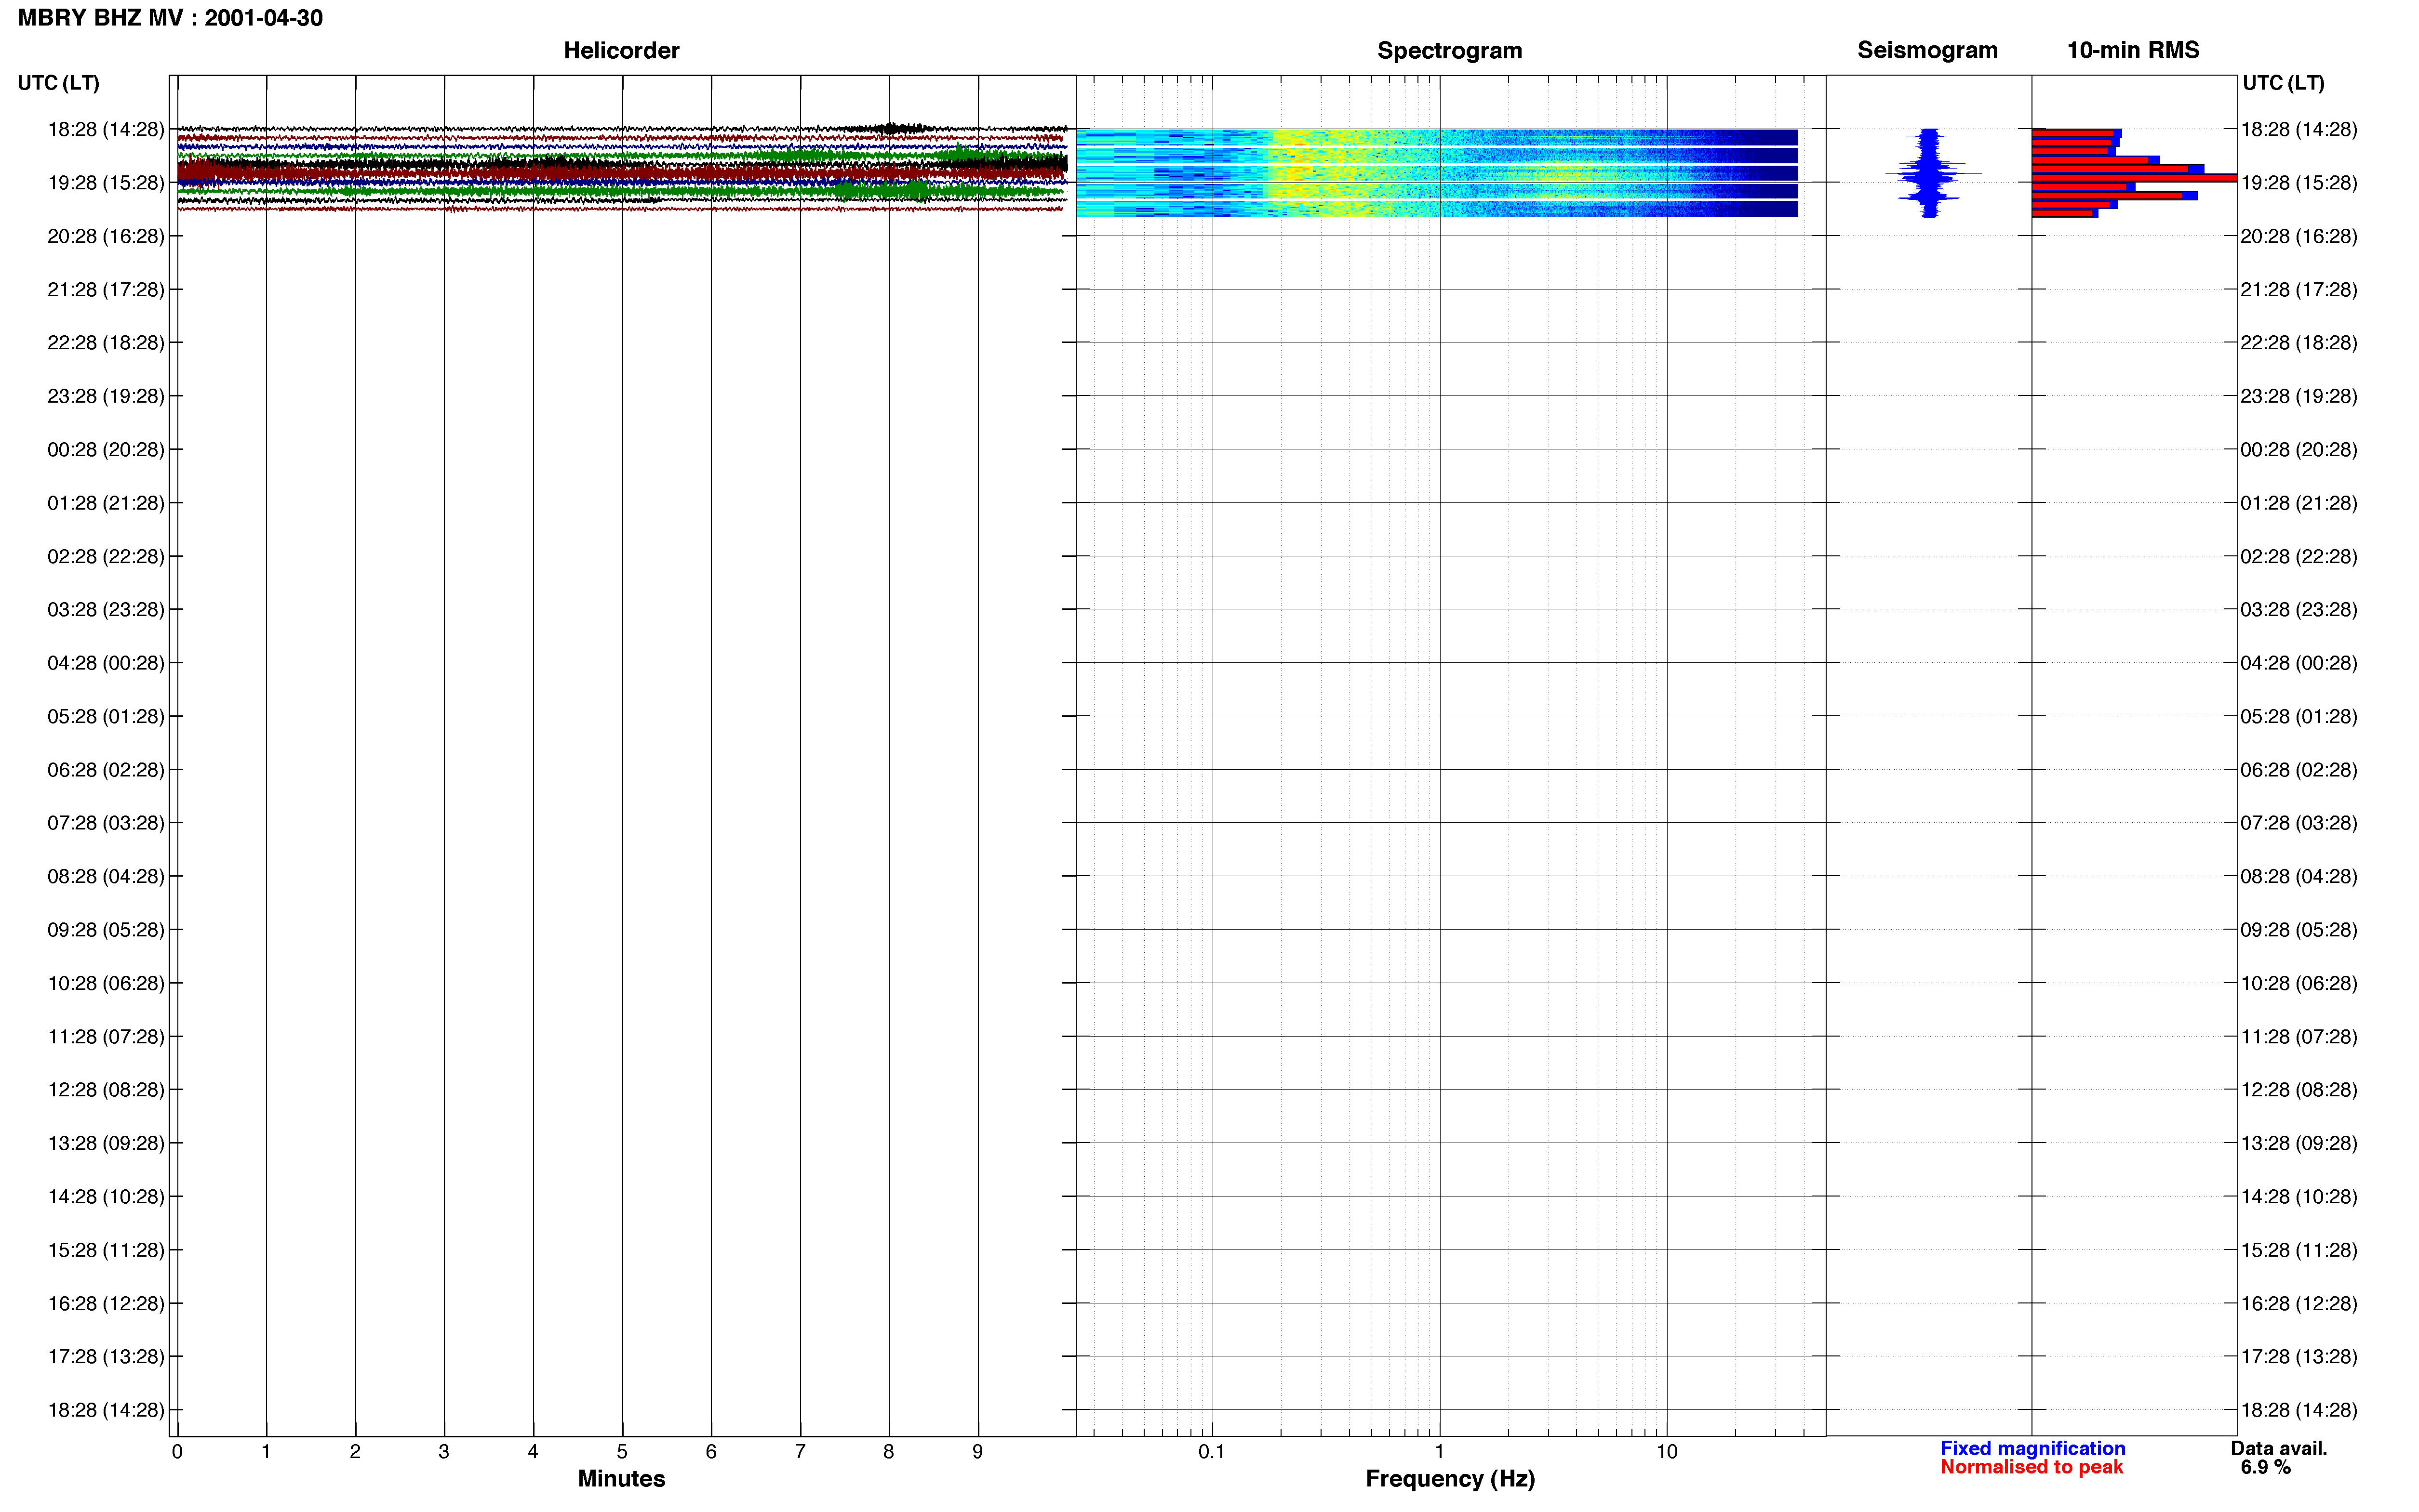Click left time label 14:28 (10:28)
2419x1512 pixels.
tap(105, 1197)
